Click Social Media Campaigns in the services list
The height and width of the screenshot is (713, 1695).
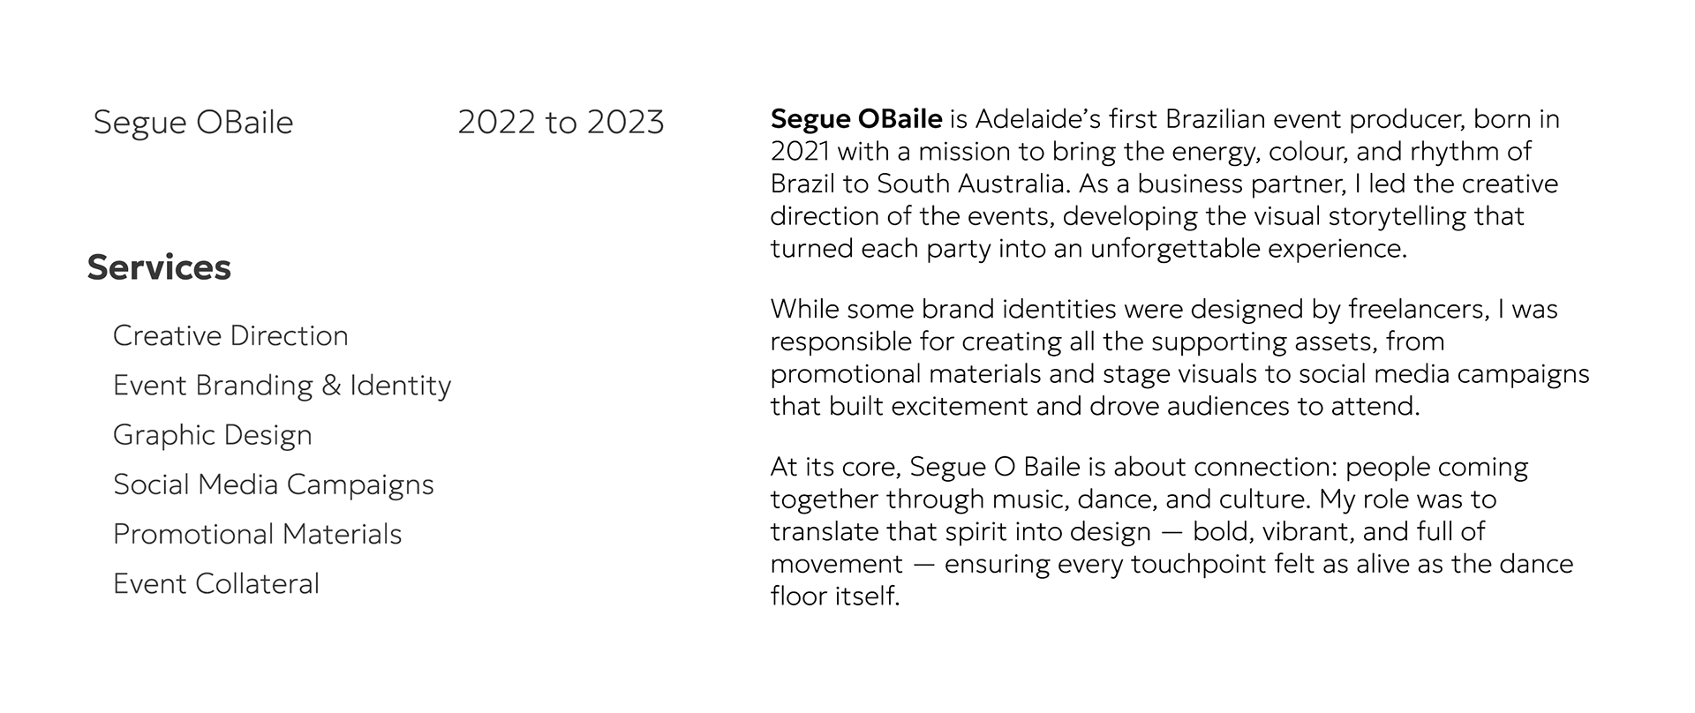(x=274, y=484)
